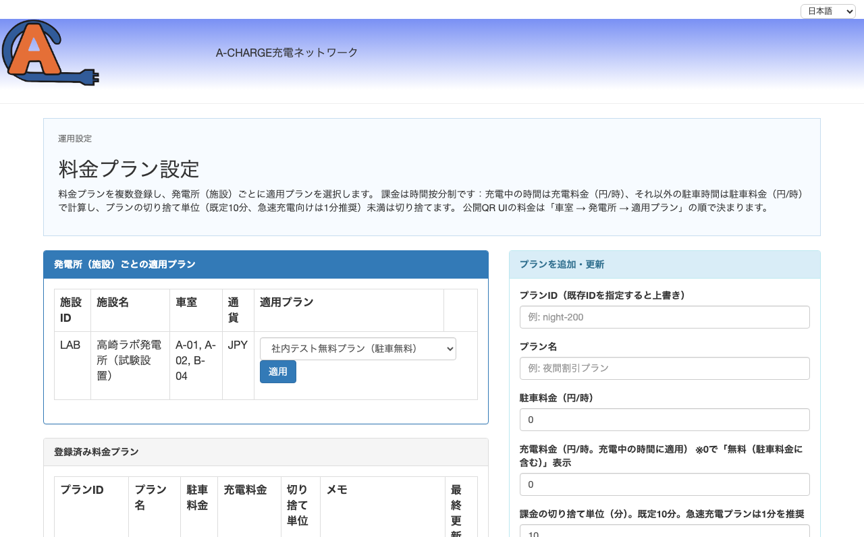Click the 施設名 column header
The height and width of the screenshot is (537, 864).
(130, 310)
